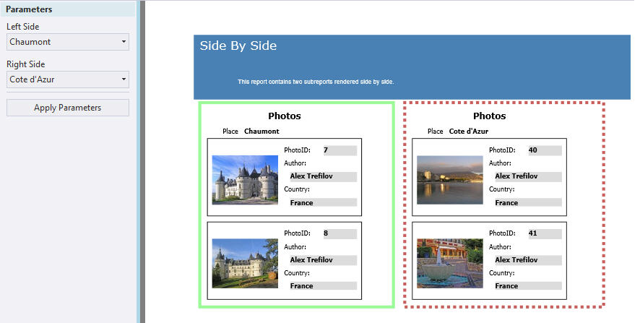Click the Photos heading in the green-bordered subreport
The height and width of the screenshot is (323, 640).
285,116
